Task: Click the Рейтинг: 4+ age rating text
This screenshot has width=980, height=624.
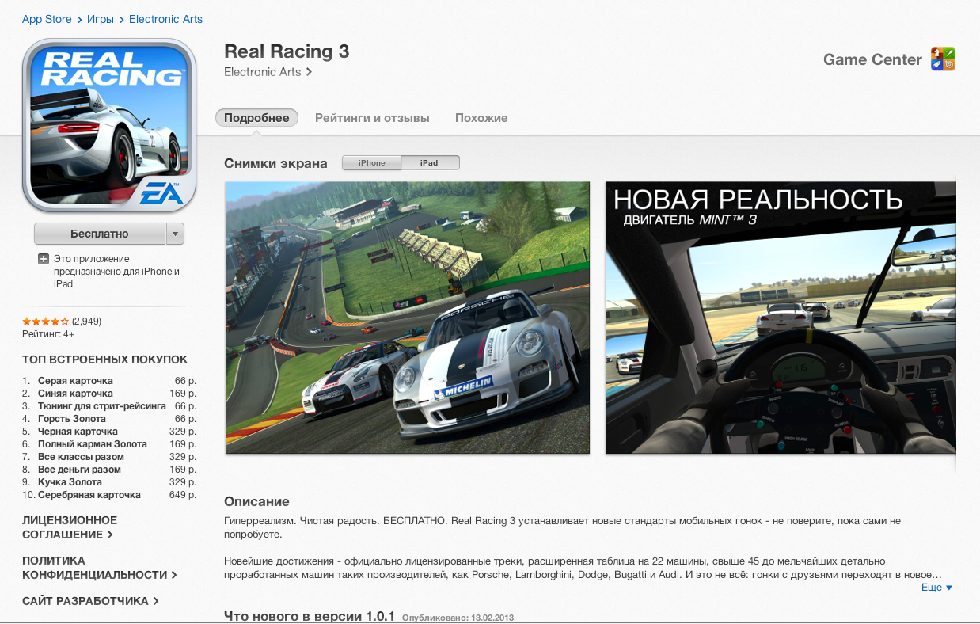Action: (48, 334)
